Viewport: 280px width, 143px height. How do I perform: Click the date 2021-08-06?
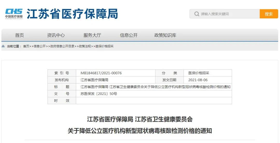[198, 80]
